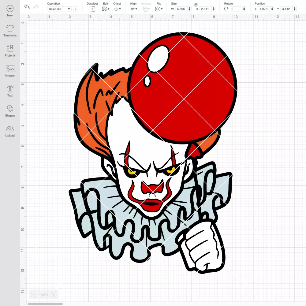
Task: Open the Basic Cut operation dropdown
Action: (59, 9)
